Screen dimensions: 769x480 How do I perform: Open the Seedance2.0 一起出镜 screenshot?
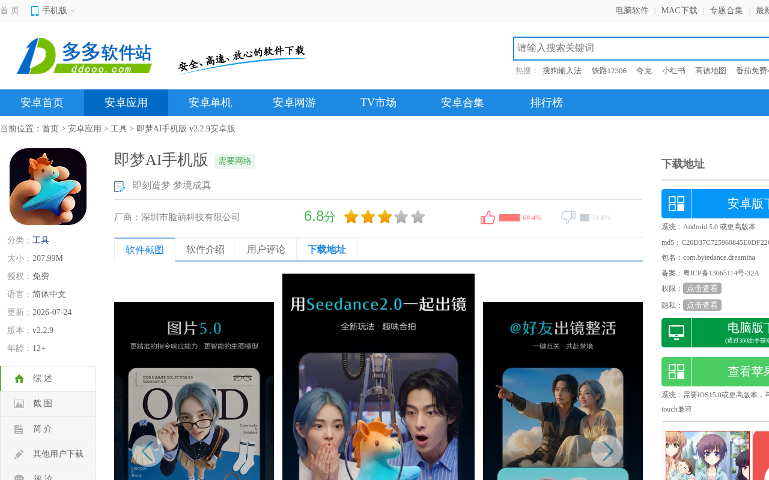[x=378, y=377]
